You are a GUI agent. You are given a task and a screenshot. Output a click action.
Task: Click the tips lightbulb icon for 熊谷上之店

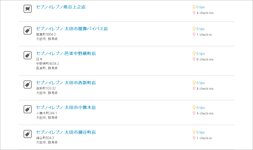(194, 7)
